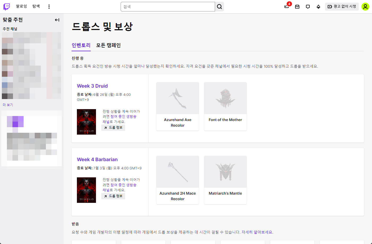Viewport: 372px width, 244px height.
Task: Click the 추천 채널 sidebar label
Action: point(10,29)
